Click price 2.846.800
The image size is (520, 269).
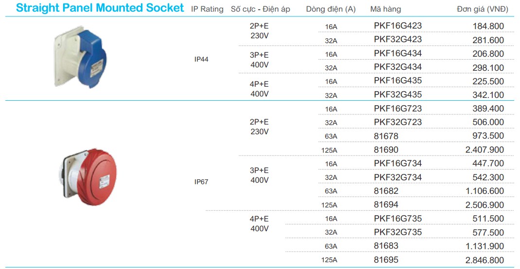tap(485, 260)
